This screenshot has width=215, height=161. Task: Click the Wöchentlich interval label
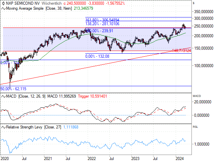51,3
